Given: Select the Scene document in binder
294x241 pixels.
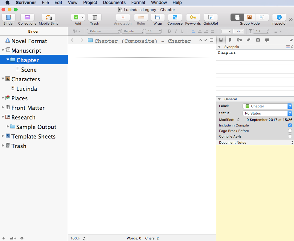Looking at the screenshot, I should point(34,70).
